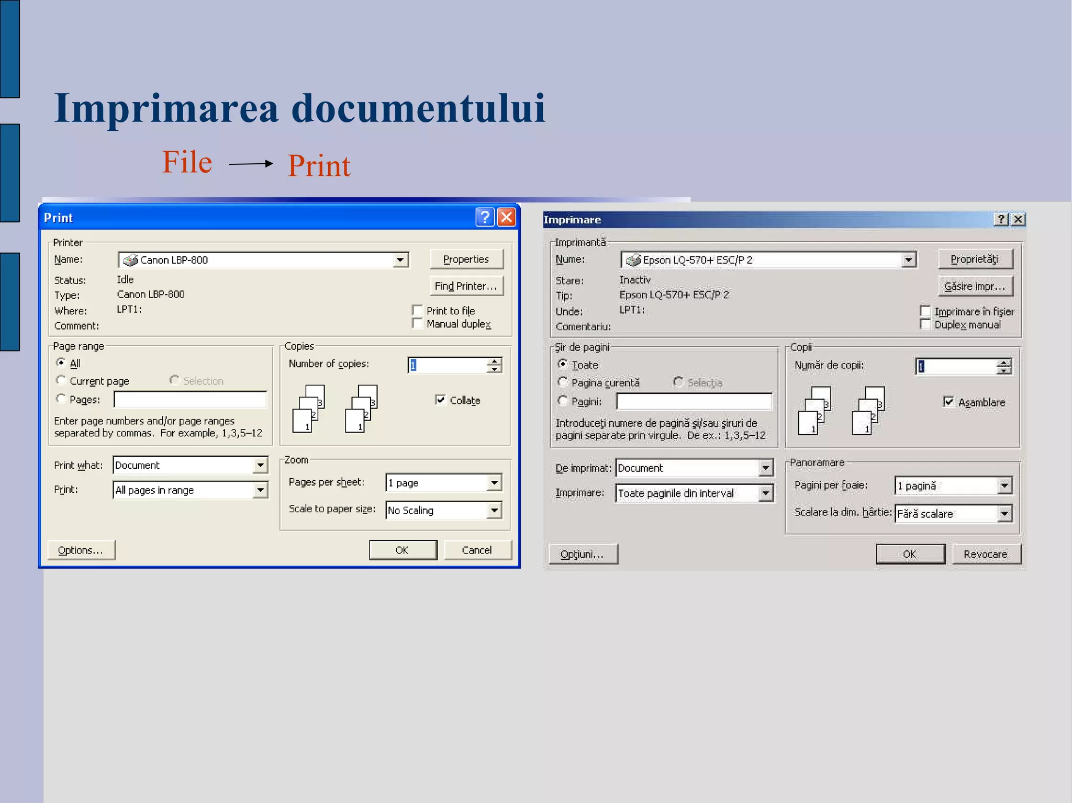Click the help question mark in Print dialog

tap(485, 217)
